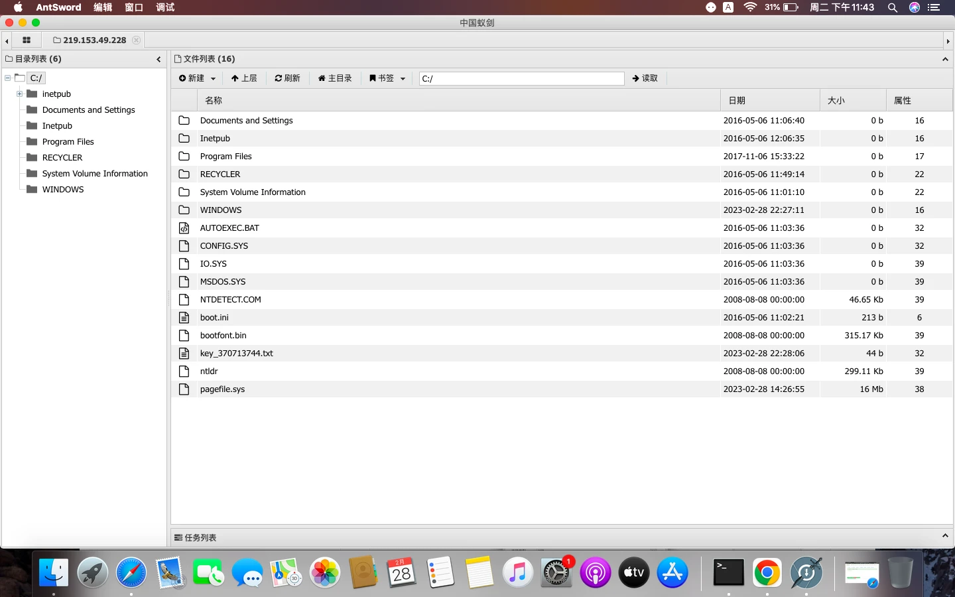The height and width of the screenshot is (597, 955).
Task: Open the 编辑 menu
Action: tap(103, 7)
